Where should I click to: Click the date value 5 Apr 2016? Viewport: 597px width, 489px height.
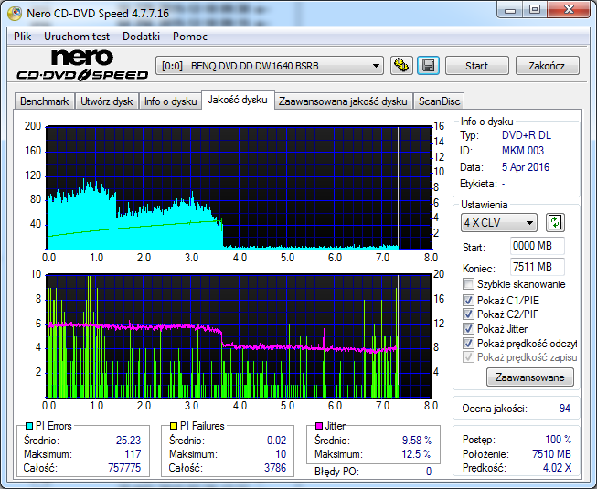click(x=526, y=167)
